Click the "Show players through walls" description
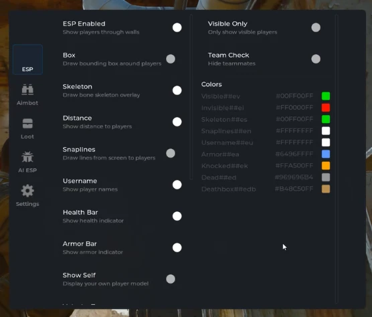 tap(101, 32)
